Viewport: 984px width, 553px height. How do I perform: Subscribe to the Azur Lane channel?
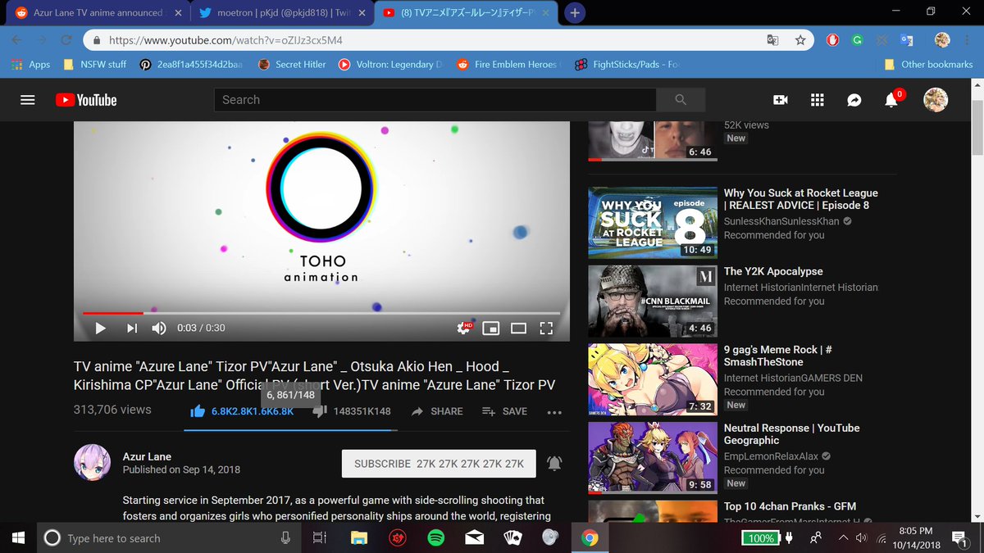click(x=439, y=464)
